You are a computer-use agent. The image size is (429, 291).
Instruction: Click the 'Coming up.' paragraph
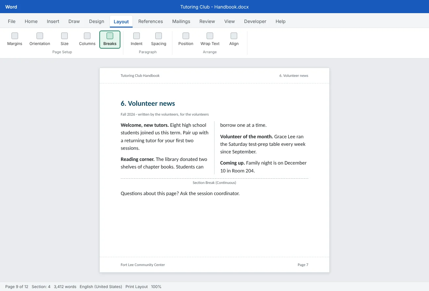tap(264, 167)
